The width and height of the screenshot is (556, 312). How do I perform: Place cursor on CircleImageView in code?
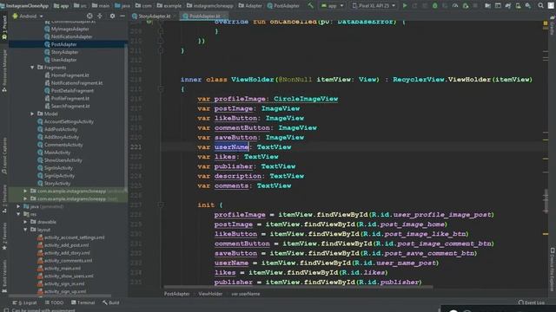pyautogui.click(x=306, y=99)
